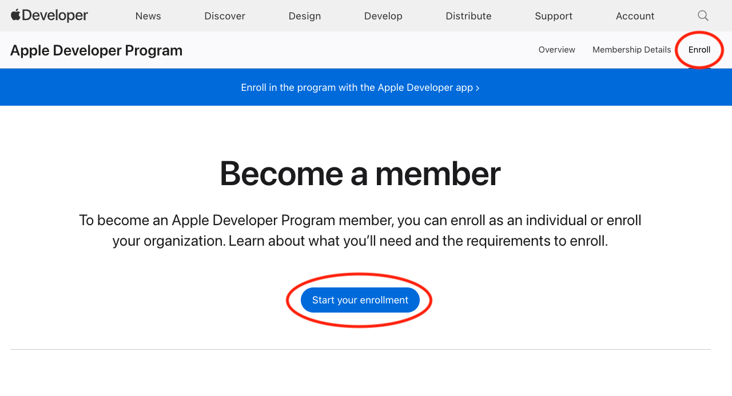Switch to the Overview tab
732x396 pixels.
pos(556,50)
